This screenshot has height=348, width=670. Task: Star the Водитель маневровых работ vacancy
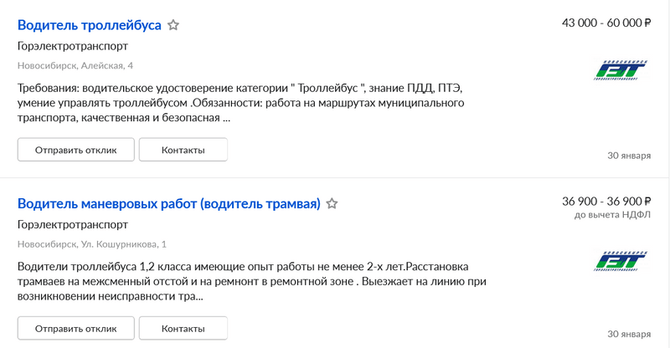[x=332, y=203]
